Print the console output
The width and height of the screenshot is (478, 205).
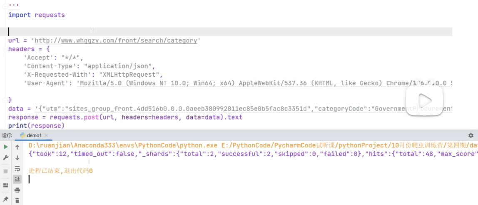[17, 190]
